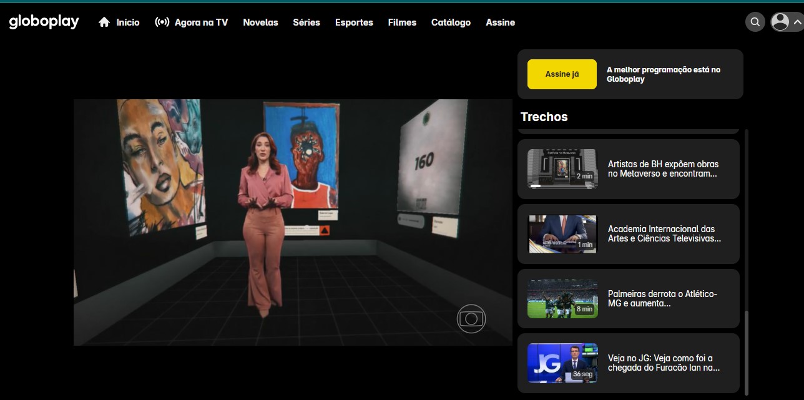This screenshot has height=400, width=804.
Task: Open the JG Furacão Ian clip thumbnail
Action: 562,363
